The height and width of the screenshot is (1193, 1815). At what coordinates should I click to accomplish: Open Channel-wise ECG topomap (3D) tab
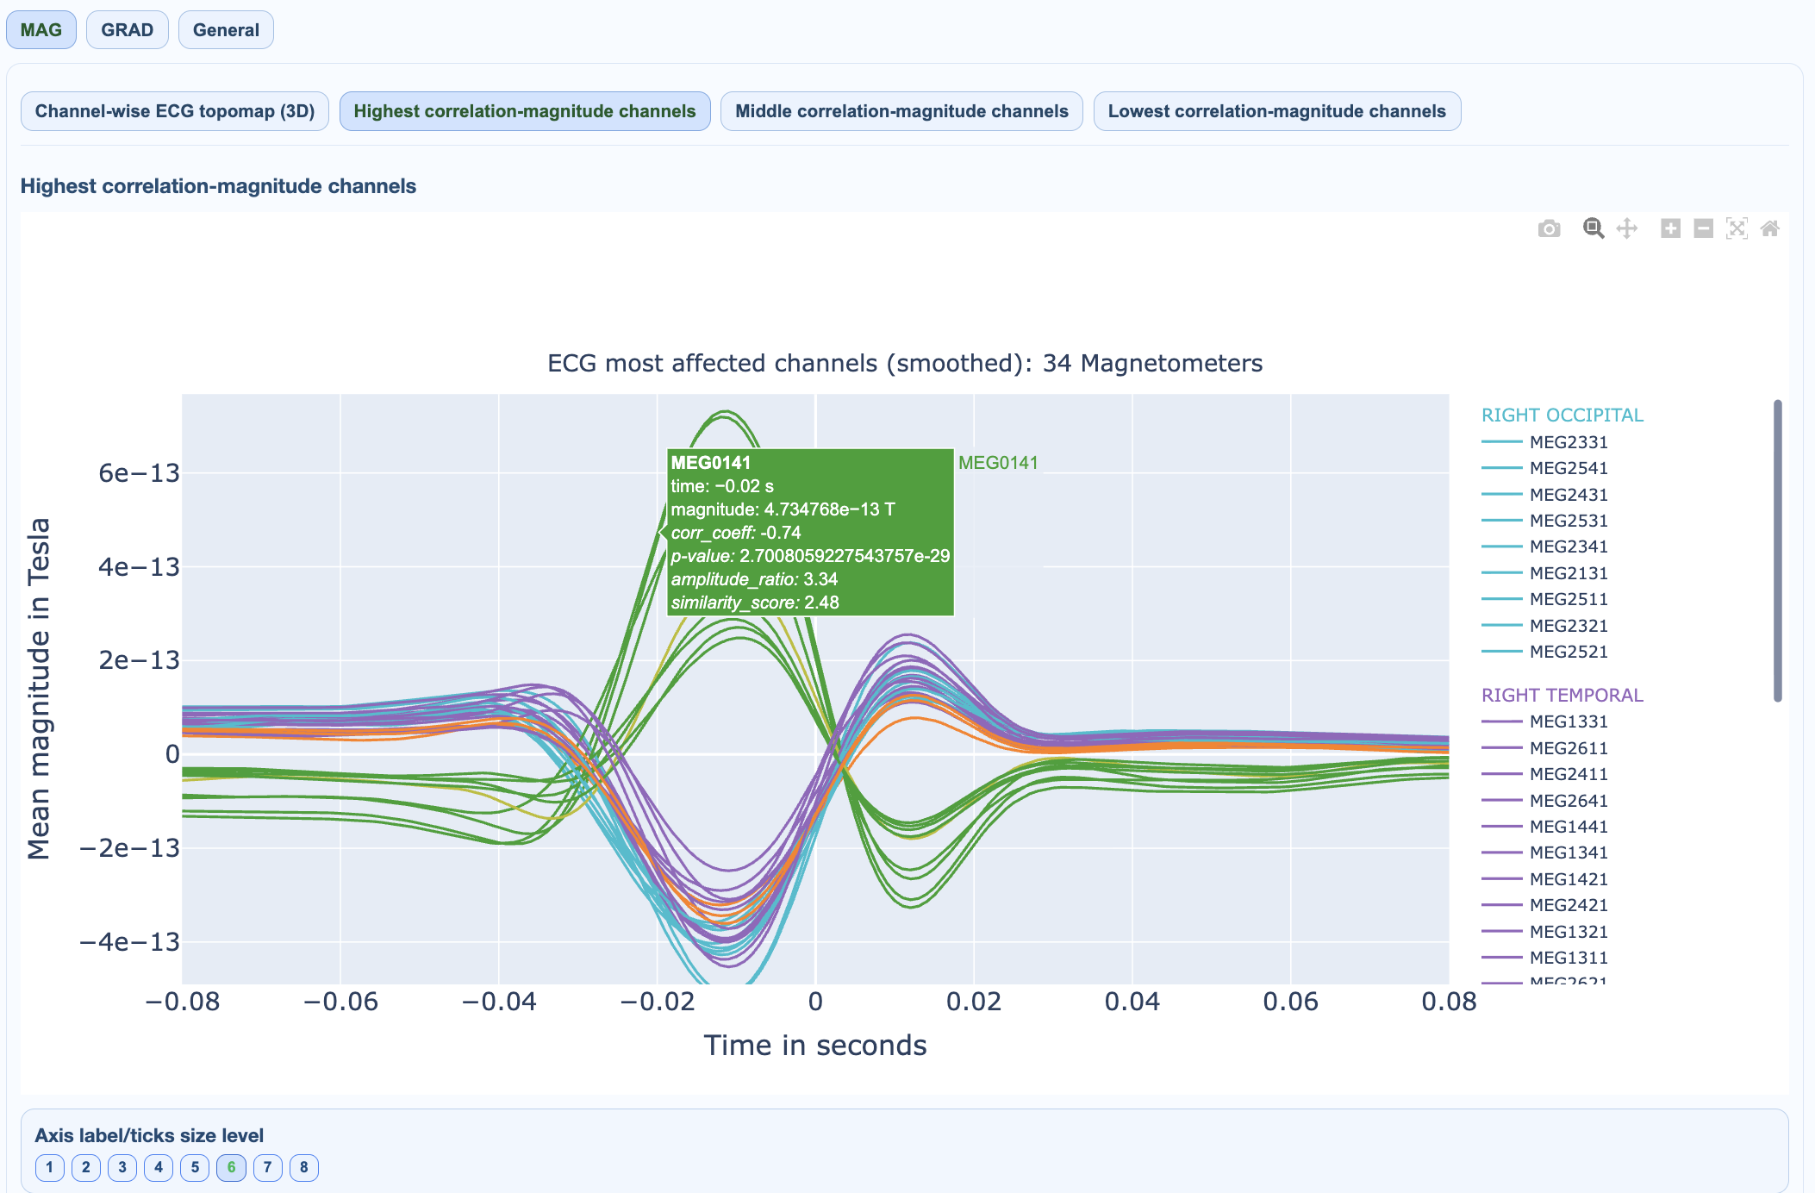pos(175,111)
